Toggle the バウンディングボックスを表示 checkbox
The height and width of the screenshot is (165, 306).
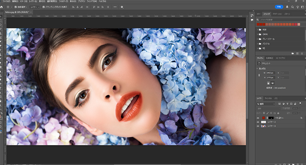click(44, 7)
